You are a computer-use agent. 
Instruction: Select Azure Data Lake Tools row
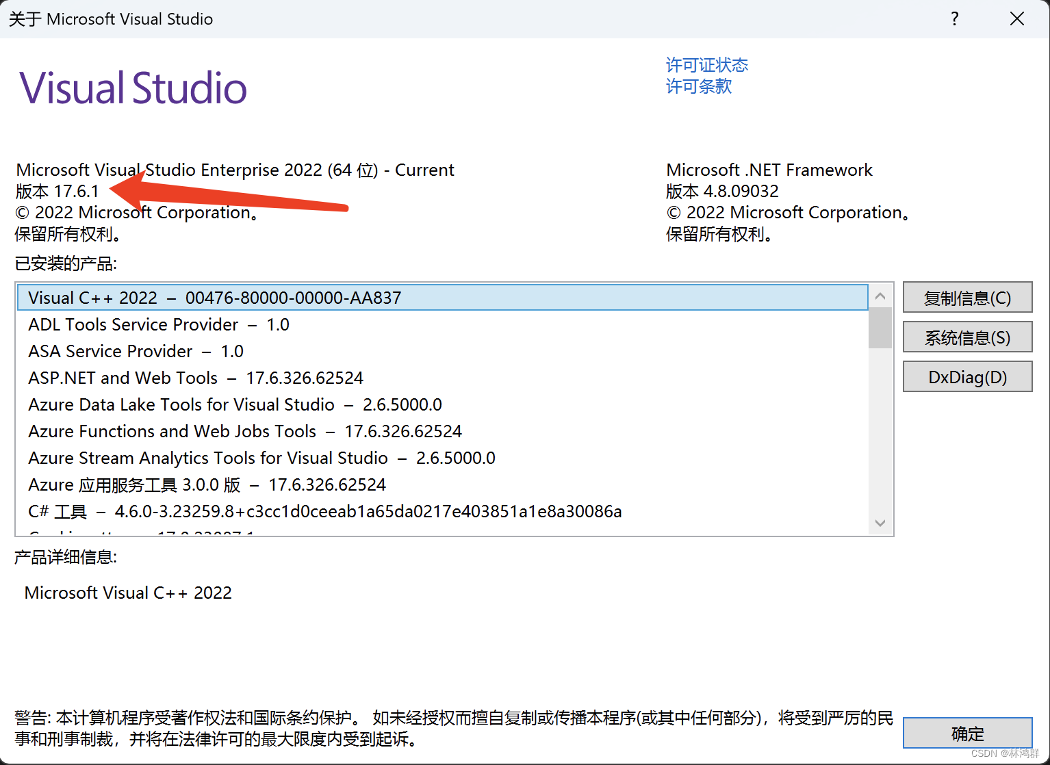click(x=443, y=404)
